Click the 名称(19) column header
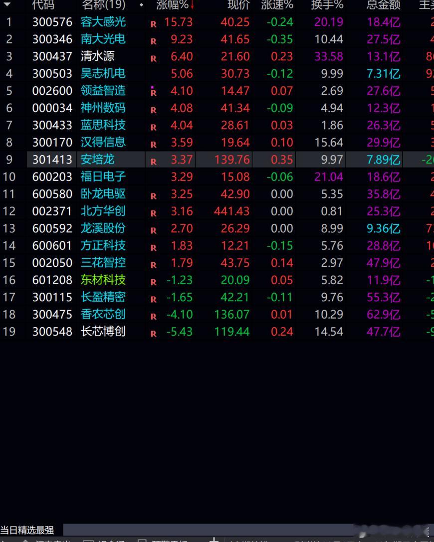 [104, 5]
